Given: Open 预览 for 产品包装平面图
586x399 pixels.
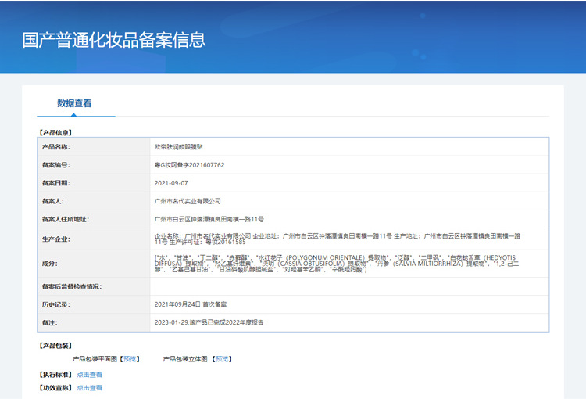Looking at the screenshot, I should 130,359.
